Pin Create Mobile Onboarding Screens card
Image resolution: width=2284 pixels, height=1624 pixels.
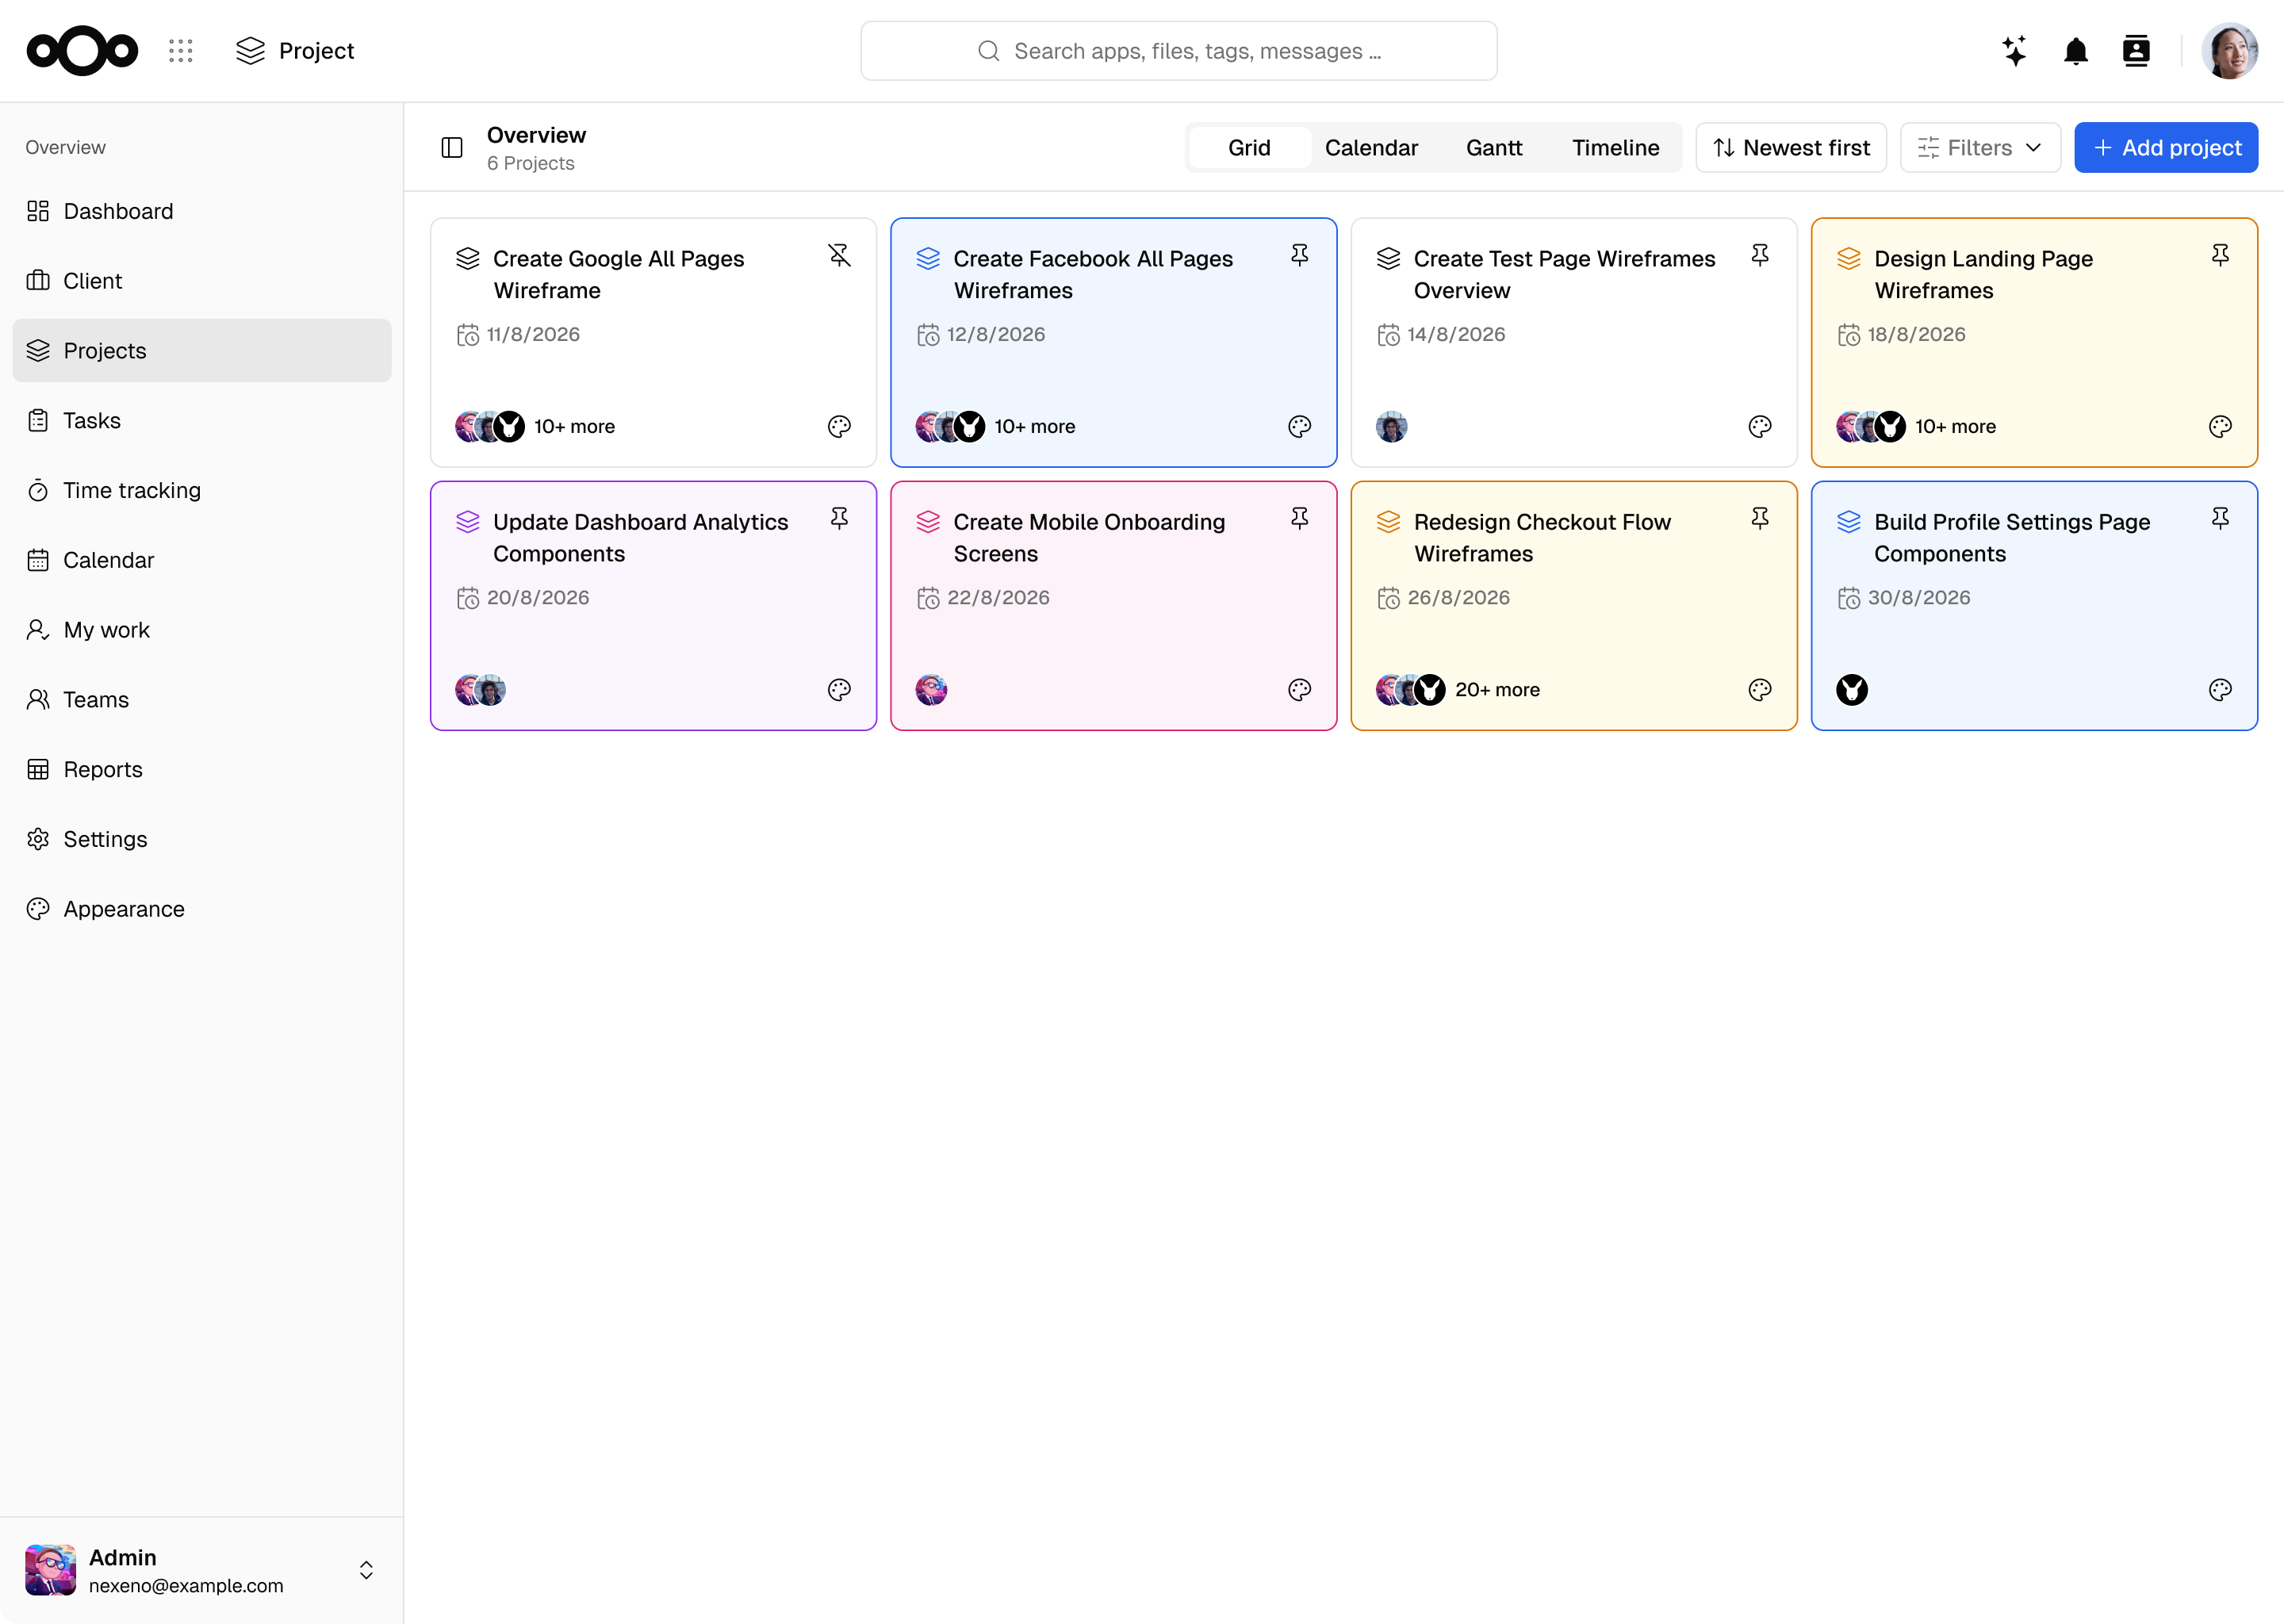point(1299,519)
